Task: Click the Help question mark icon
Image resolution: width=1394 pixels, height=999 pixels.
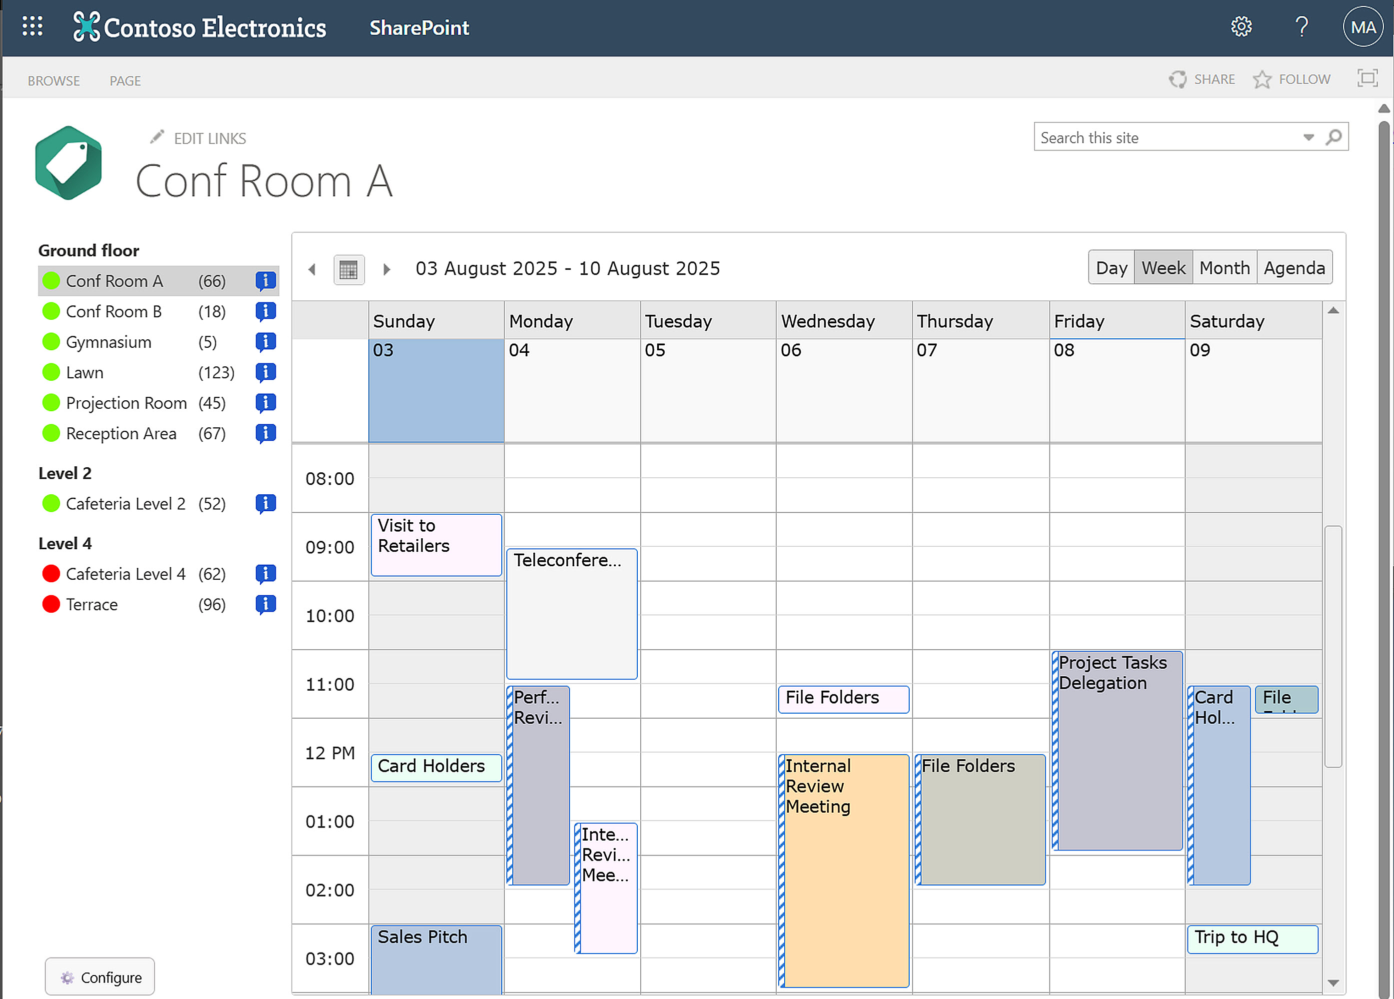Action: click(x=1301, y=27)
